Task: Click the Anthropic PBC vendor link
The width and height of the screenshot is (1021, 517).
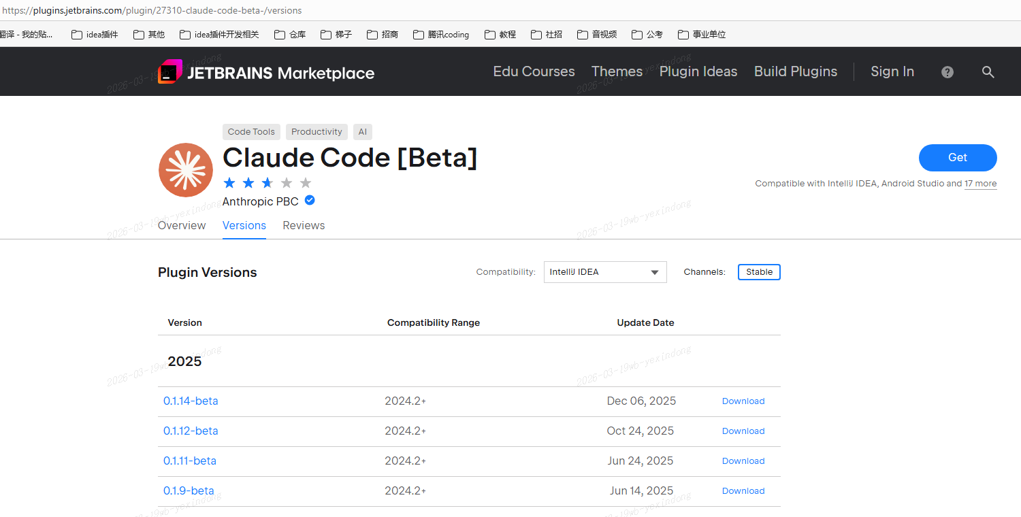Action: click(x=260, y=201)
